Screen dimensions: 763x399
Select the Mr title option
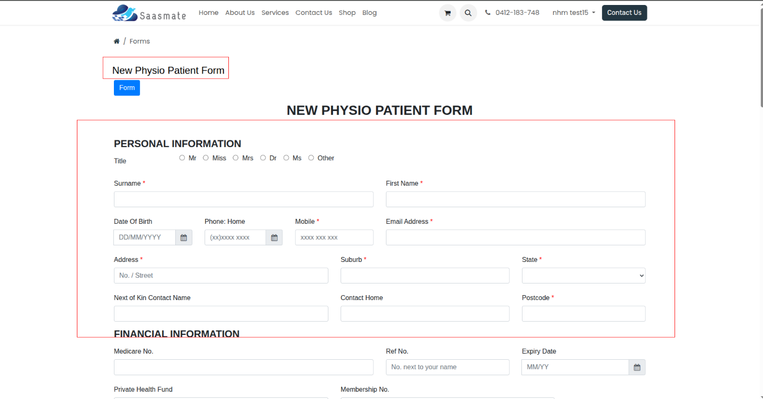pos(182,158)
